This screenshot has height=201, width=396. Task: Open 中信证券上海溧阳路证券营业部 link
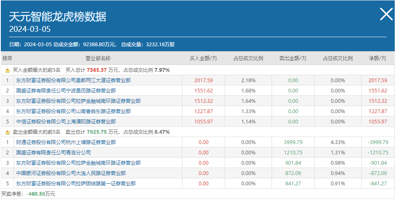pyautogui.click(x=66, y=122)
